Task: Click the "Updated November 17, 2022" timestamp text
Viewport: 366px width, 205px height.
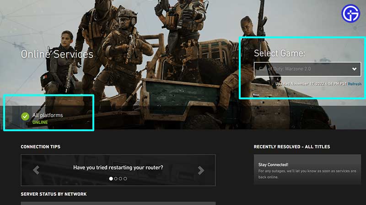Action: (x=311, y=84)
